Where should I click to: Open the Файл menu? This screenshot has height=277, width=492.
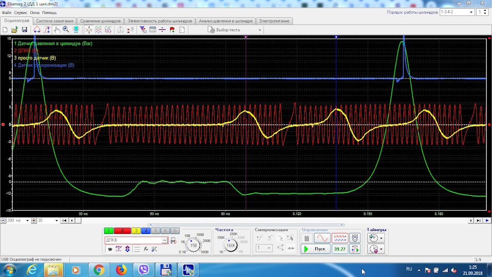click(7, 12)
